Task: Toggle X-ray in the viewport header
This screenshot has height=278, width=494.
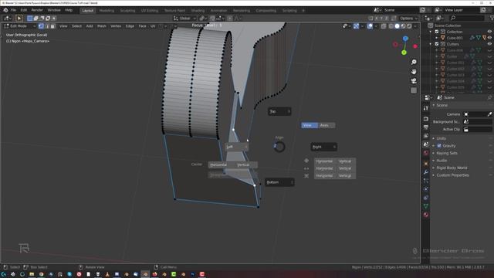Action: click(384, 26)
